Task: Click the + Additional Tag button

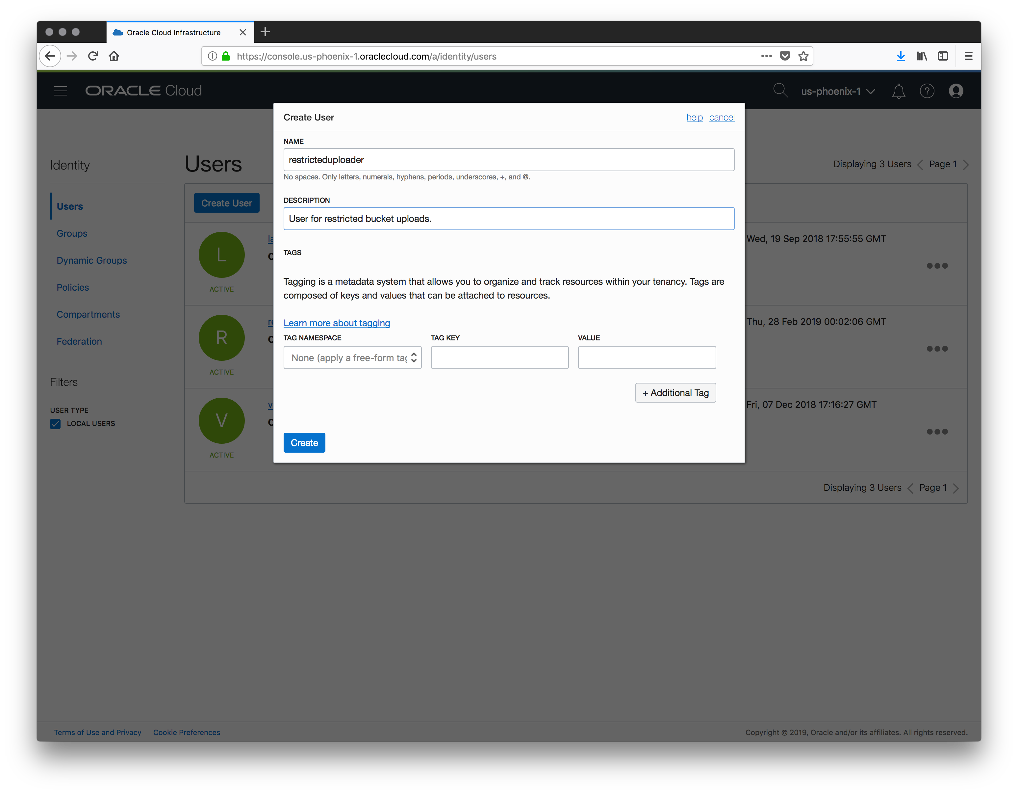Action: pyautogui.click(x=675, y=393)
